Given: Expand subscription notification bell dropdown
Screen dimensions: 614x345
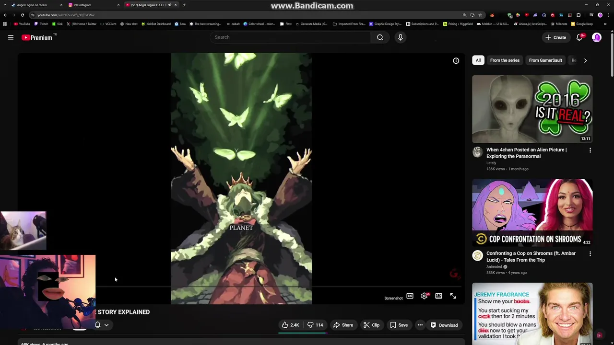Looking at the screenshot, I should click(x=102, y=325).
